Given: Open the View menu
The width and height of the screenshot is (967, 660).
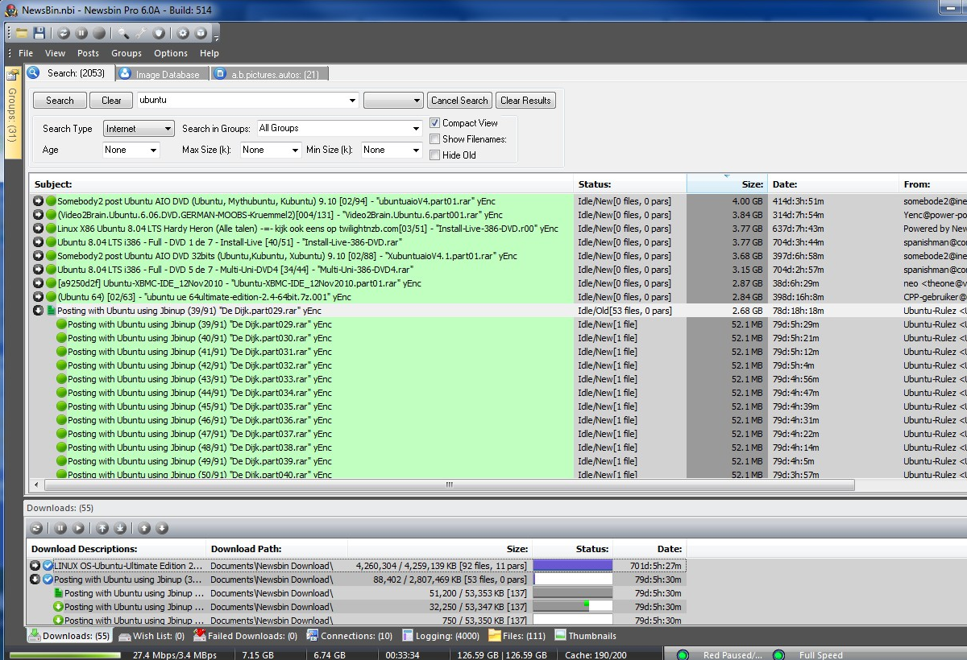Looking at the screenshot, I should 56,53.
